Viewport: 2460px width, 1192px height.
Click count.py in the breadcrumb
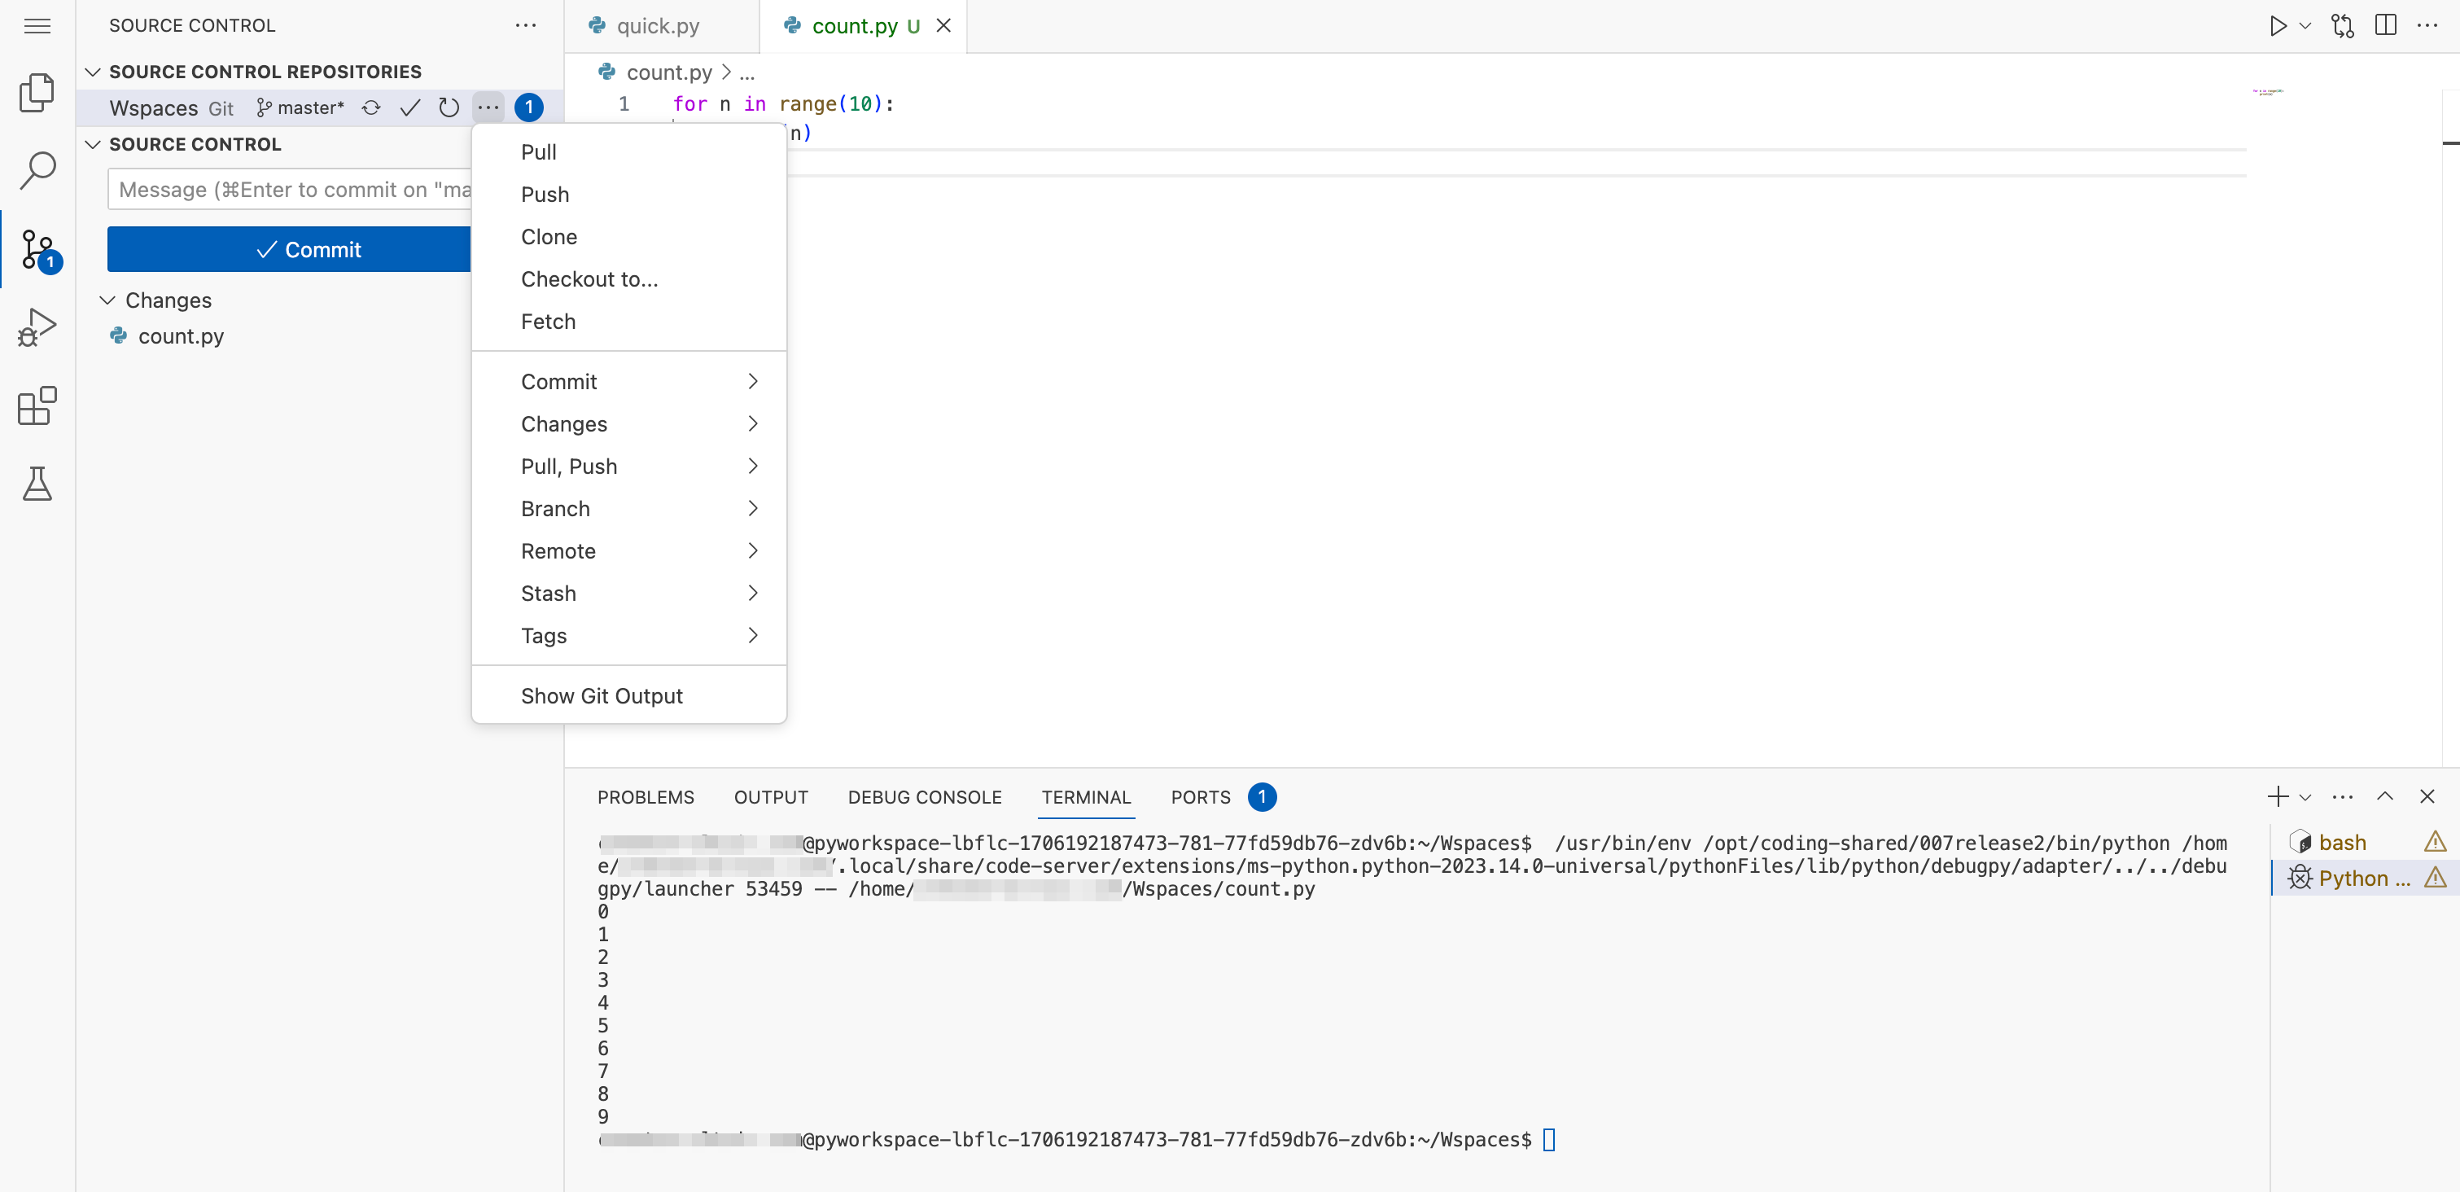pos(668,72)
